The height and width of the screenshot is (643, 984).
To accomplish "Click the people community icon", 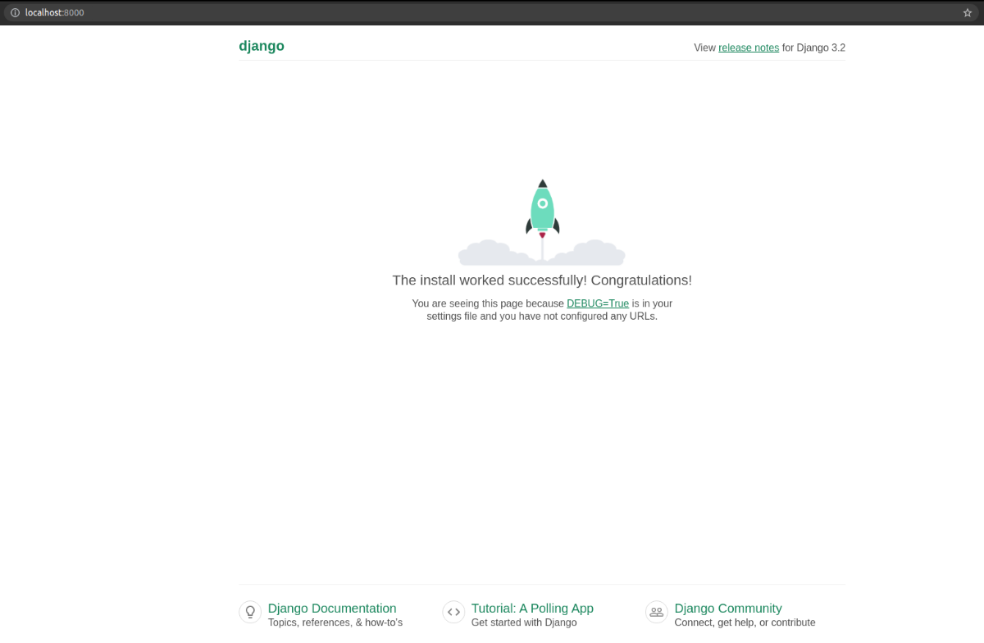I will pos(657,612).
